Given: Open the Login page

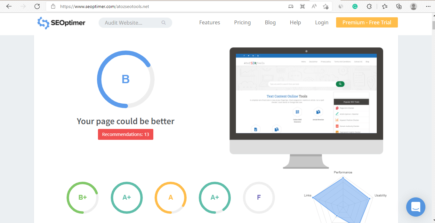Looking at the screenshot, I should click(322, 22).
